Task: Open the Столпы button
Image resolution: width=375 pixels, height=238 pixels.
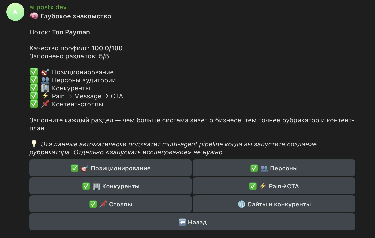Action: [111, 204]
